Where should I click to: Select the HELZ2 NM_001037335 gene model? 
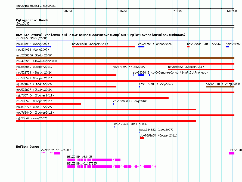point(112,167)
